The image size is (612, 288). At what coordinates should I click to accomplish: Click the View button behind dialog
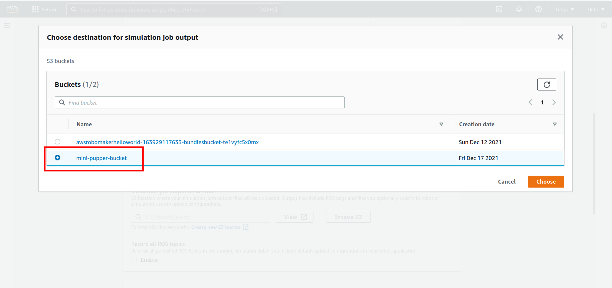[295, 217]
